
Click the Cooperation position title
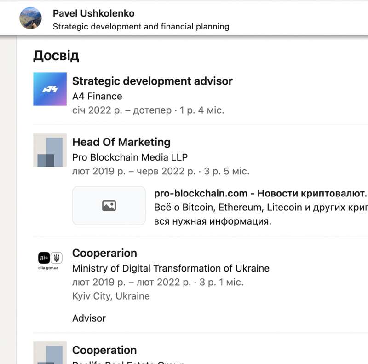point(104,350)
